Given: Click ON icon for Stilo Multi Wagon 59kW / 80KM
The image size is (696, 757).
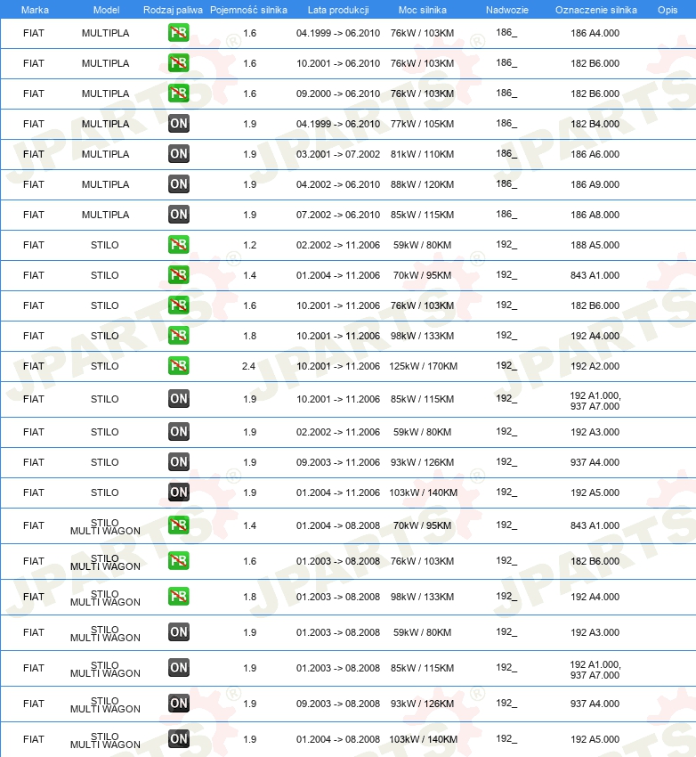Looking at the screenshot, I should (x=179, y=632).
